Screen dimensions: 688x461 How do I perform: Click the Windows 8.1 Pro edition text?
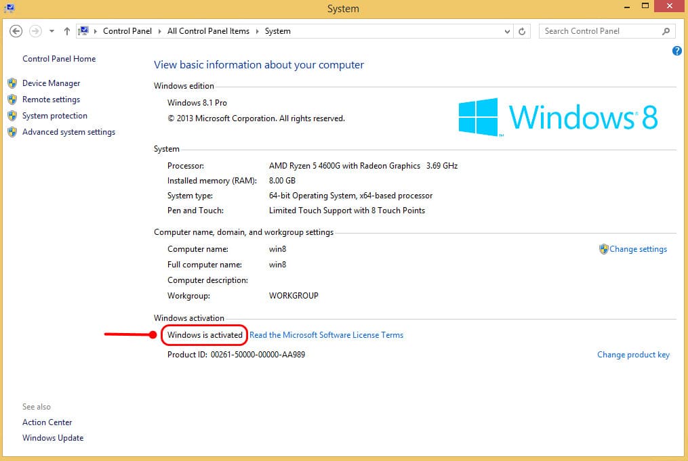[x=197, y=102]
